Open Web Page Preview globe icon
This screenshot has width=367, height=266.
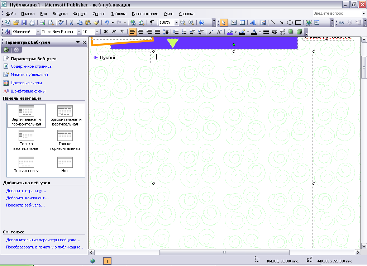click(133, 23)
